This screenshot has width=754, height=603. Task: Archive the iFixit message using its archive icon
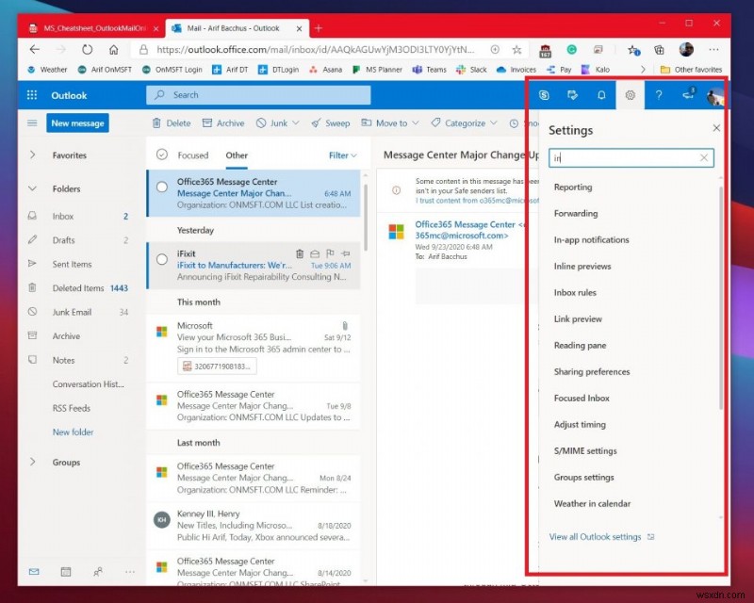[315, 253]
